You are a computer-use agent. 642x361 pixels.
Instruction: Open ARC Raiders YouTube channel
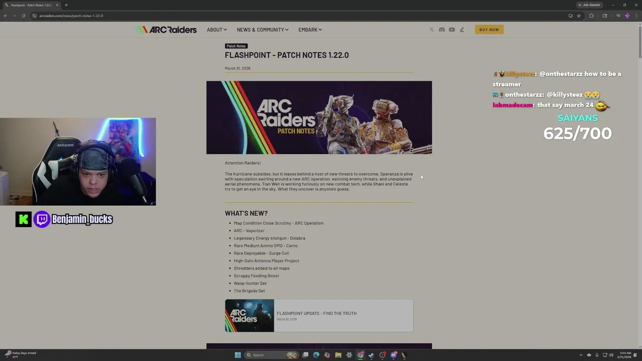(x=452, y=30)
